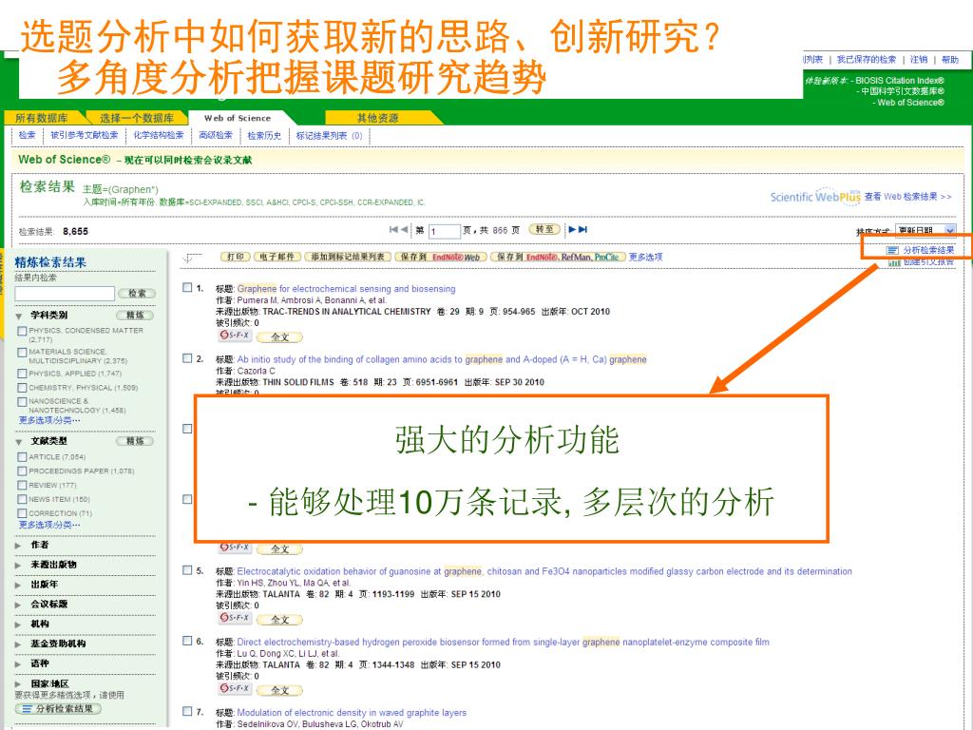Tick CHEMISTRY, PHYSICAL category

[x=23, y=388]
